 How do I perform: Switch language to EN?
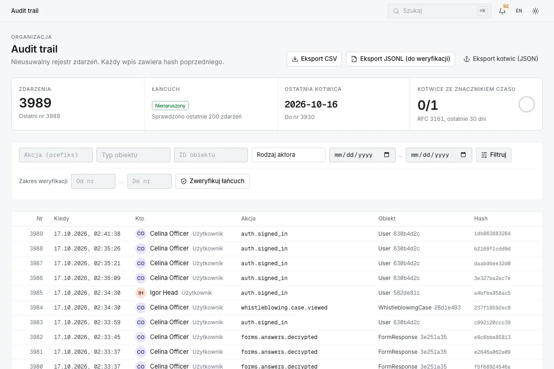coord(519,11)
